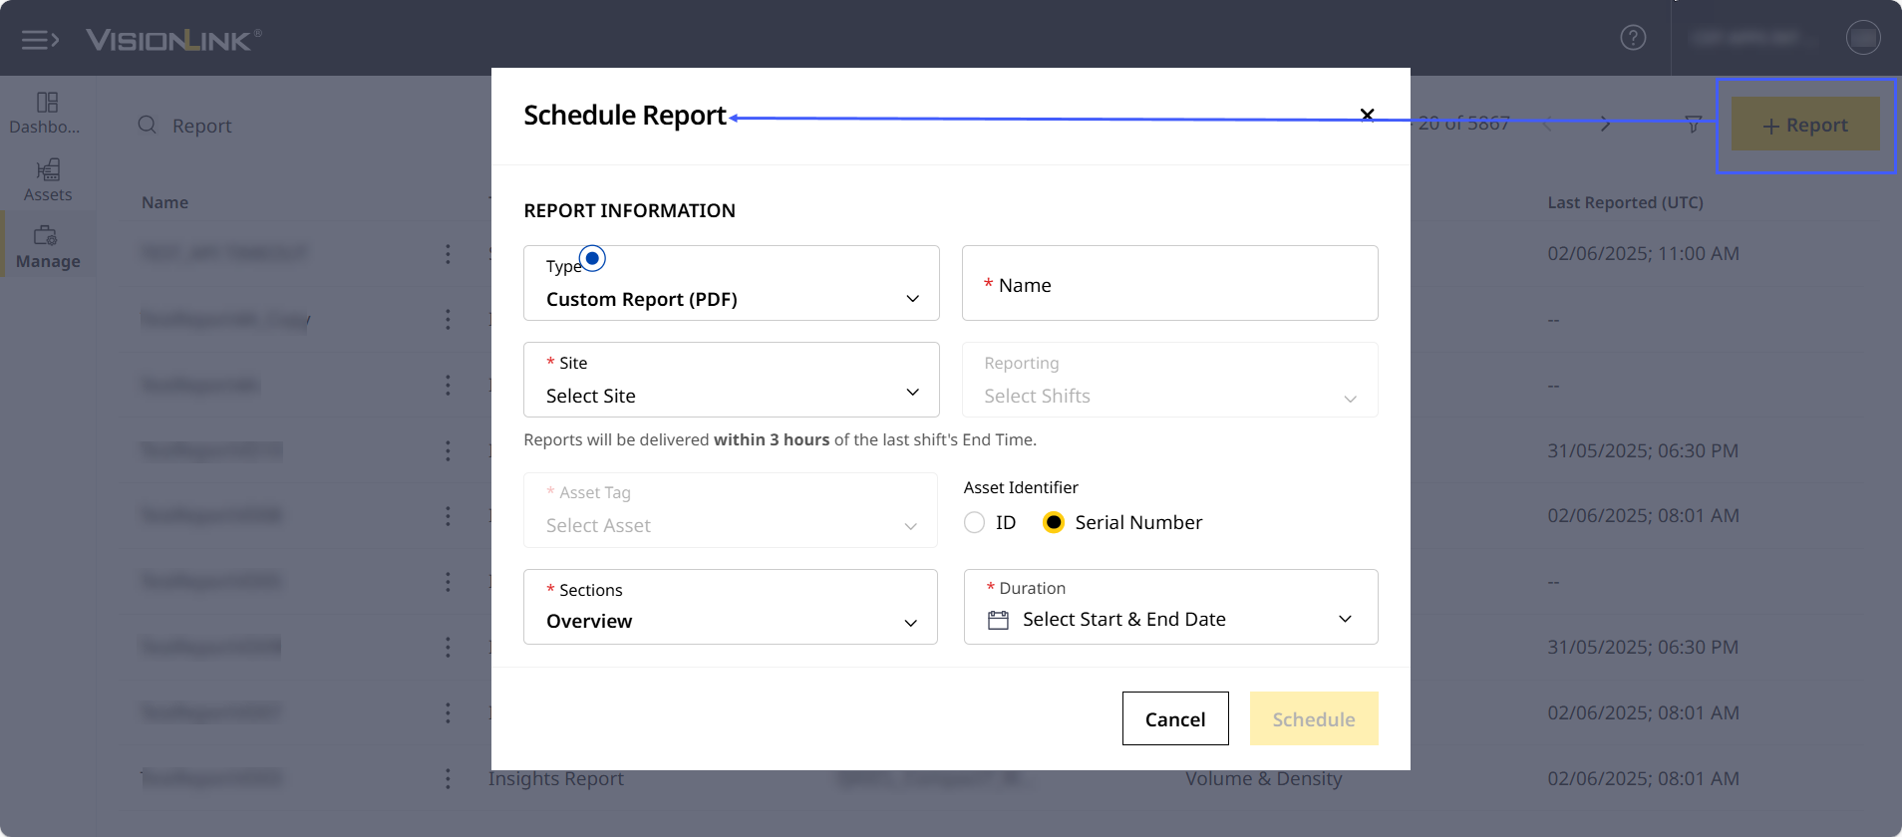Screen dimensions: 1902x837
Task: Click the yellow add Report button
Action: click(x=1805, y=125)
